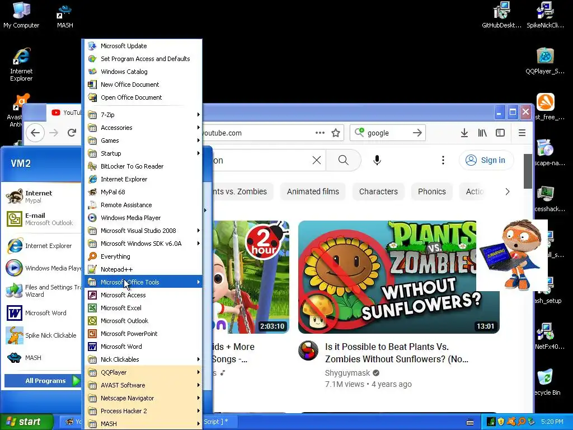Select the Animated films topic chip
The image size is (573, 430).
click(x=313, y=191)
